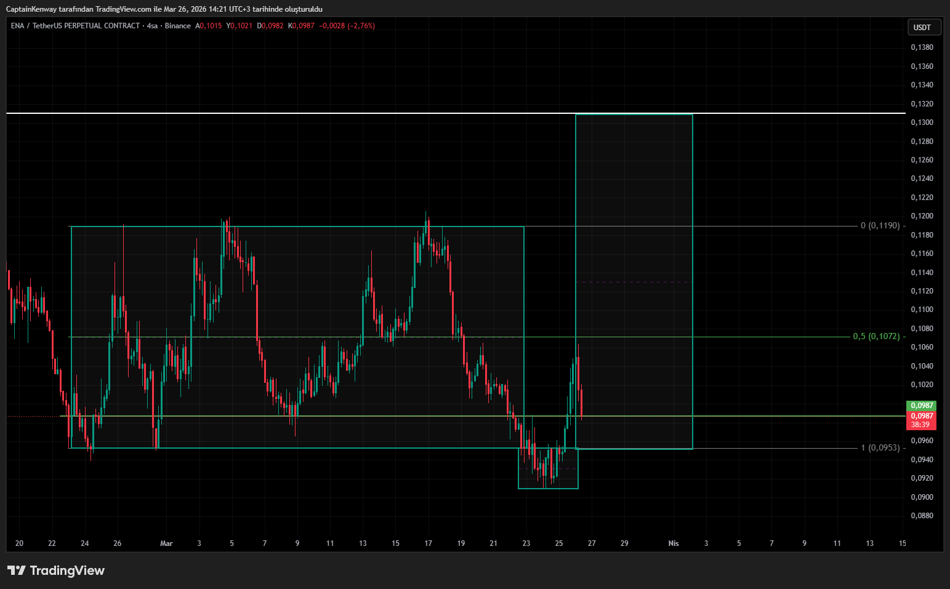Click the 20 date label on time axis

point(19,543)
